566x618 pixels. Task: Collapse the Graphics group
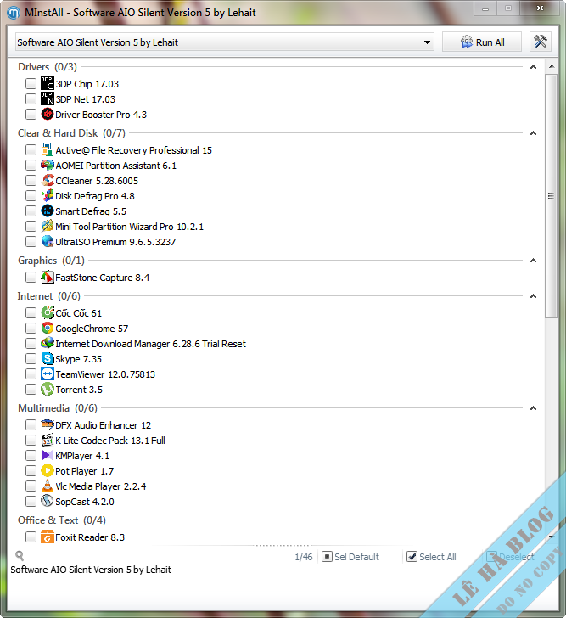[x=533, y=261]
